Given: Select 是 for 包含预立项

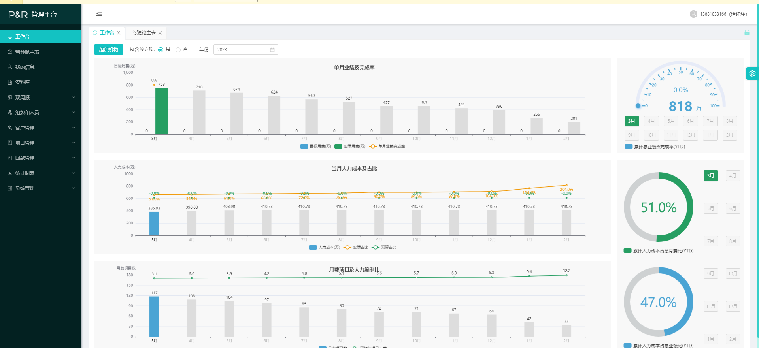Looking at the screenshot, I should pyautogui.click(x=160, y=50).
